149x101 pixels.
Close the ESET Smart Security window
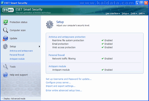(x=146, y=3)
